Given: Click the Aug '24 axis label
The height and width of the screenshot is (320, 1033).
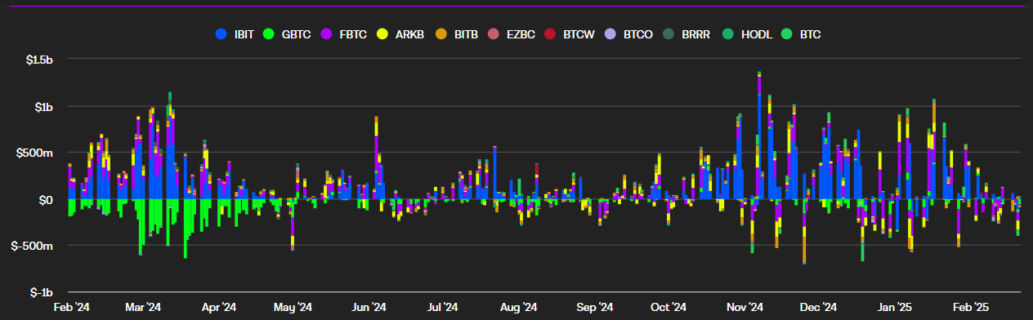Looking at the screenshot, I should point(518,307).
